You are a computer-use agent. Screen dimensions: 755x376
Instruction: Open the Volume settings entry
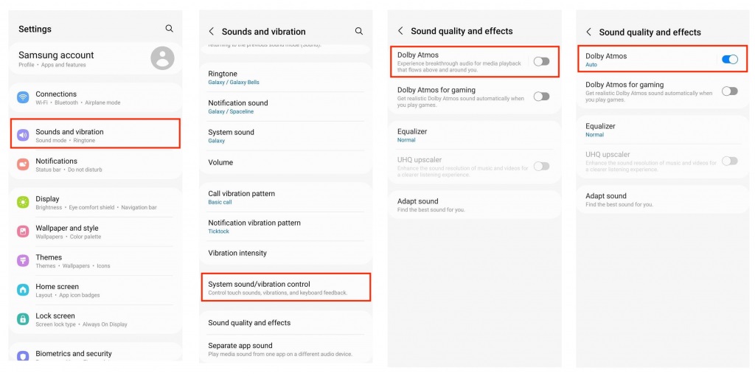tap(284, 162)
